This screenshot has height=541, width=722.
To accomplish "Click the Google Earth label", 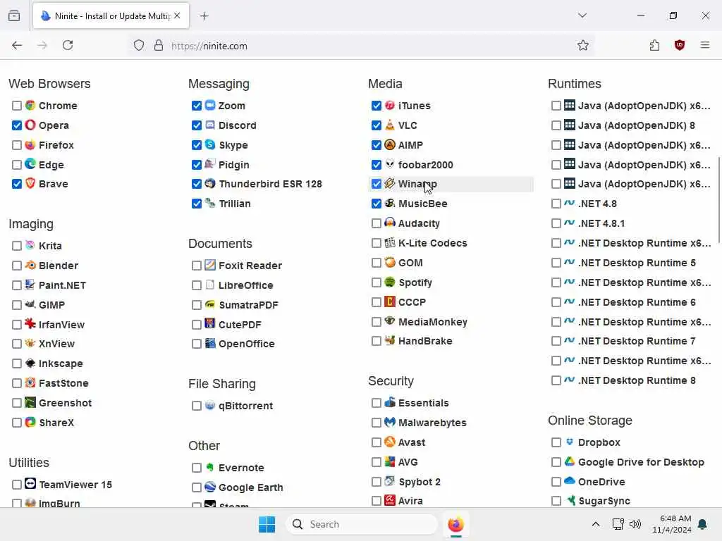I will point(250,487).
